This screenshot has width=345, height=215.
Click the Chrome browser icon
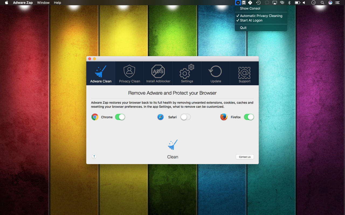95,117
